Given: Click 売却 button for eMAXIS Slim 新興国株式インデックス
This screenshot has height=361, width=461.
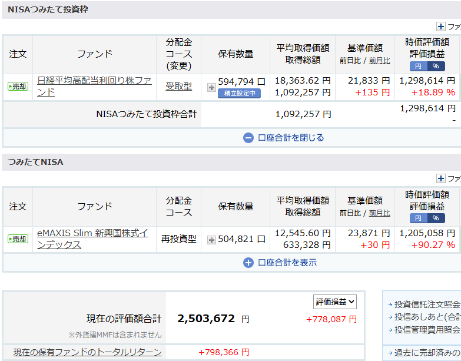Looking at the screenshot, I should click(x=18, y=239).
